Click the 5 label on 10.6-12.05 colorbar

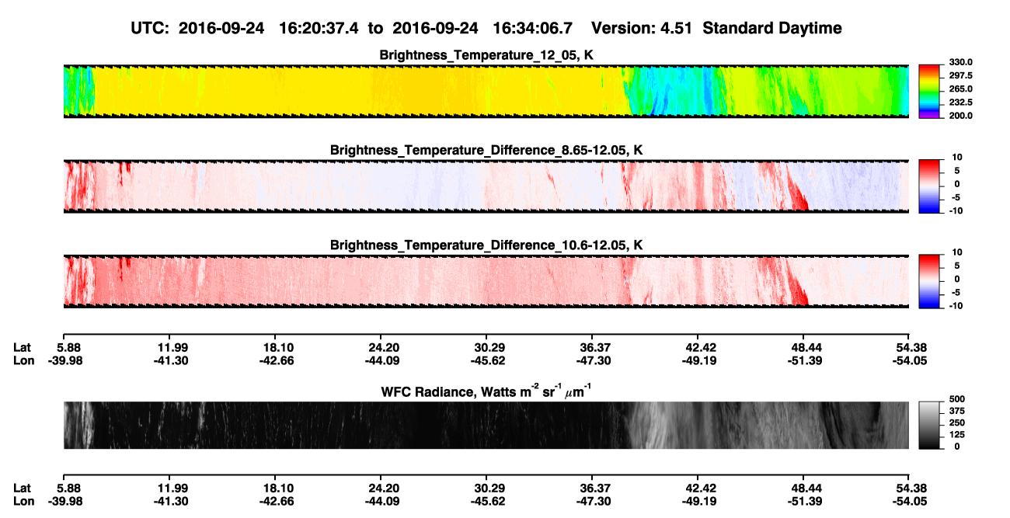coord(956,266)
